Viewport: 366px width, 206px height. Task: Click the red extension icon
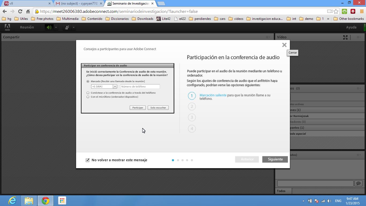tap(353, 12)
